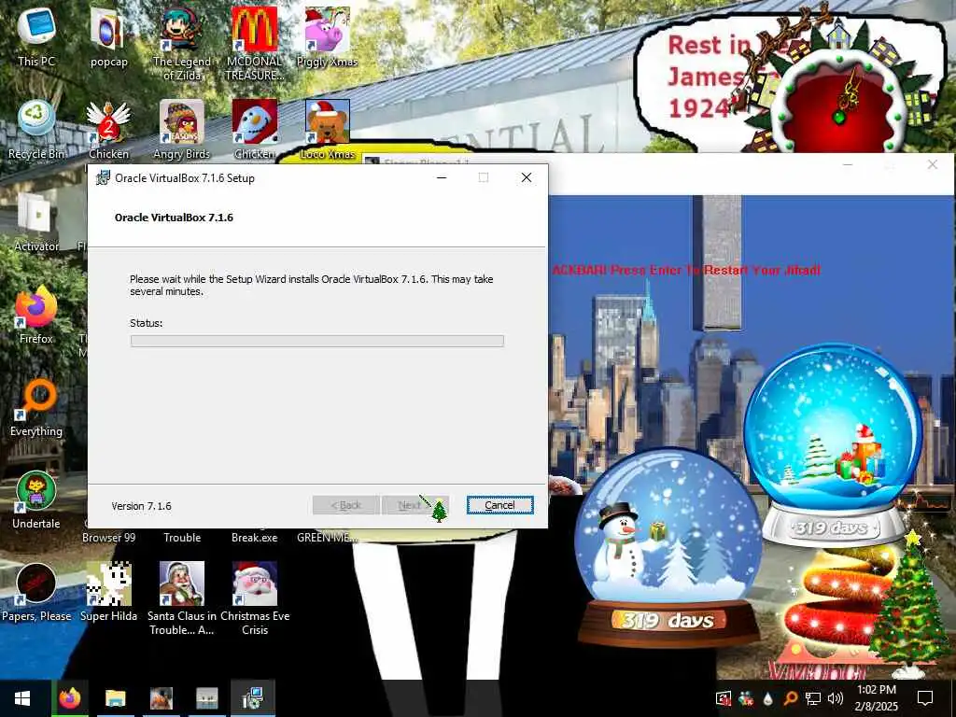Click the gift-box snow globe countdown widget
This screenshot has width=956, height=717.
[833, 445]
